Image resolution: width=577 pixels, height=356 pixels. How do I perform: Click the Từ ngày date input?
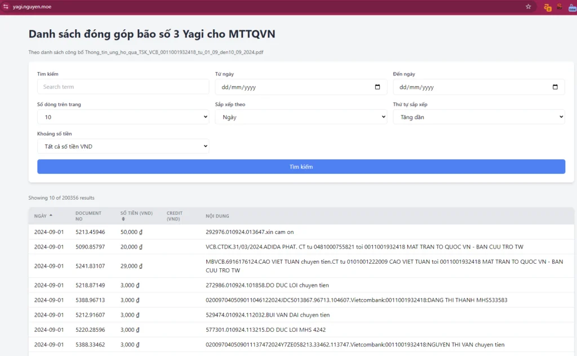[301, 87]
